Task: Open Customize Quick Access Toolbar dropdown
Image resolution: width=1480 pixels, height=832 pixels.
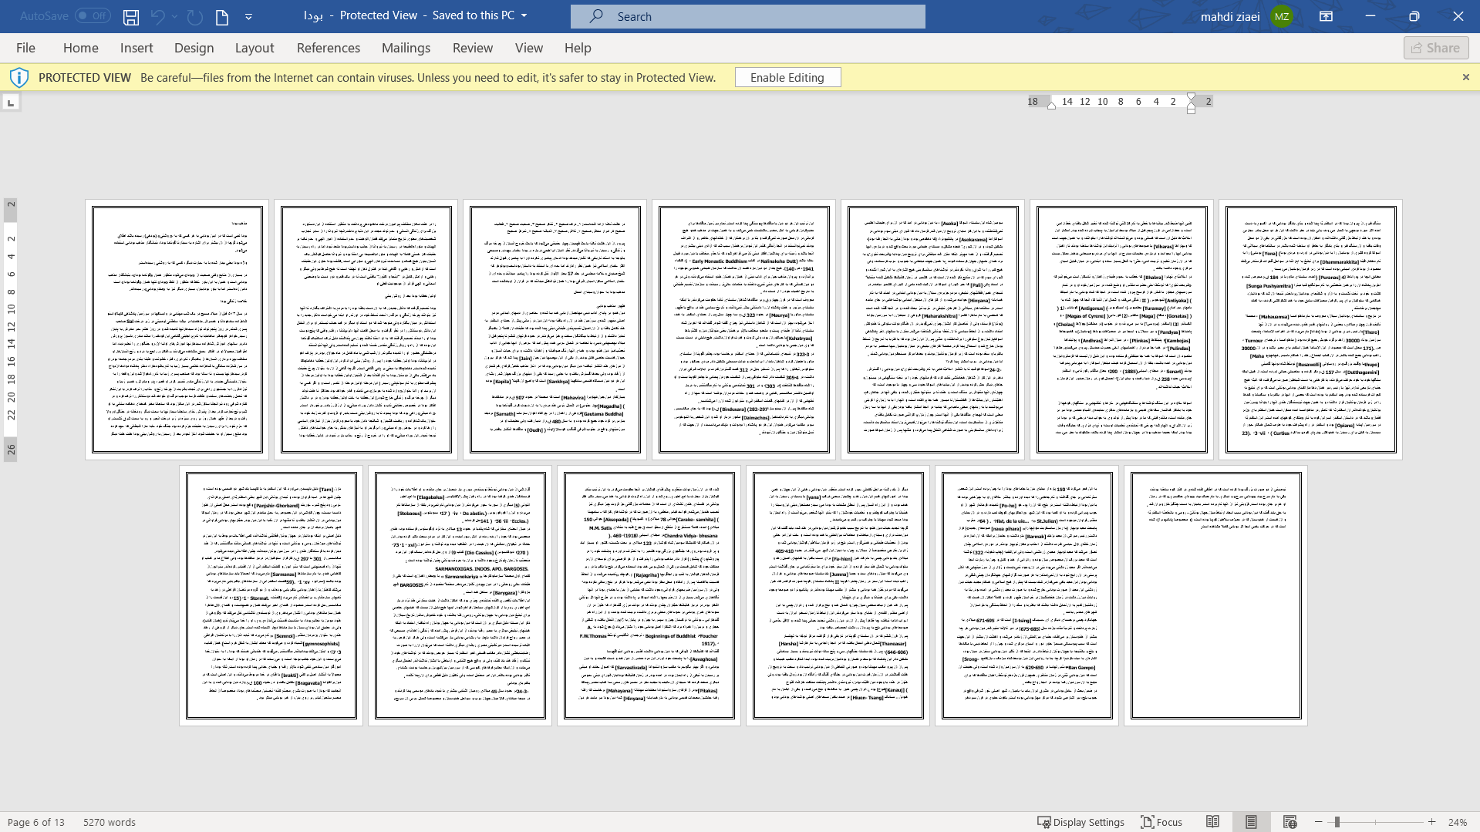Action: [x=248, y=16]
